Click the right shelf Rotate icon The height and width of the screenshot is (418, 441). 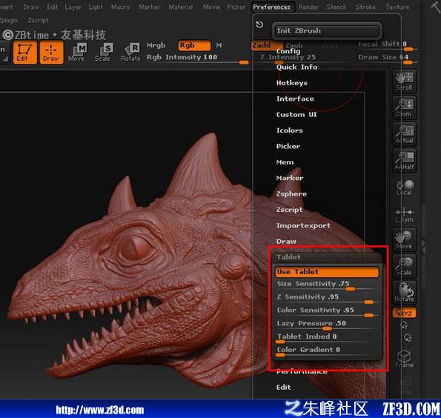coord(404,293)
